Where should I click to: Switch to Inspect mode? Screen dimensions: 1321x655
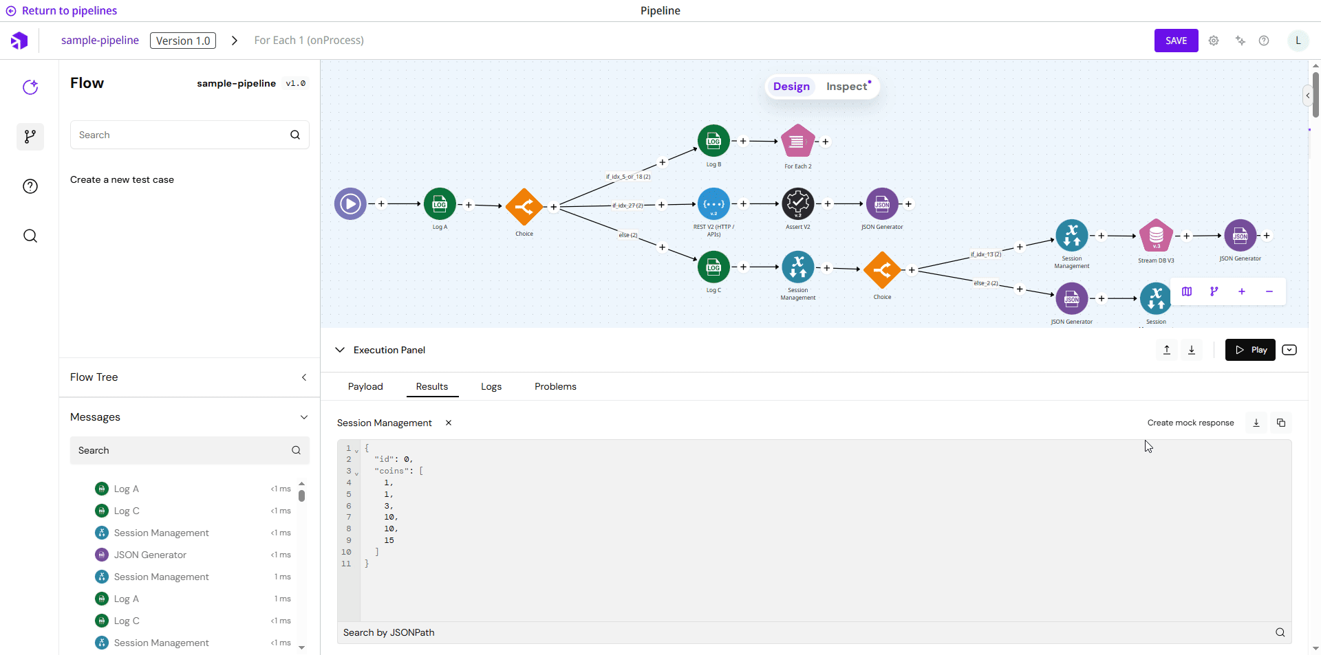(847, 87)
